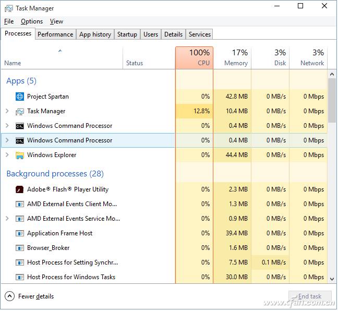Viewport: 338px width, 311px height.
Task: Click the 39.4 MB memory value
Action: coord(237,233)
